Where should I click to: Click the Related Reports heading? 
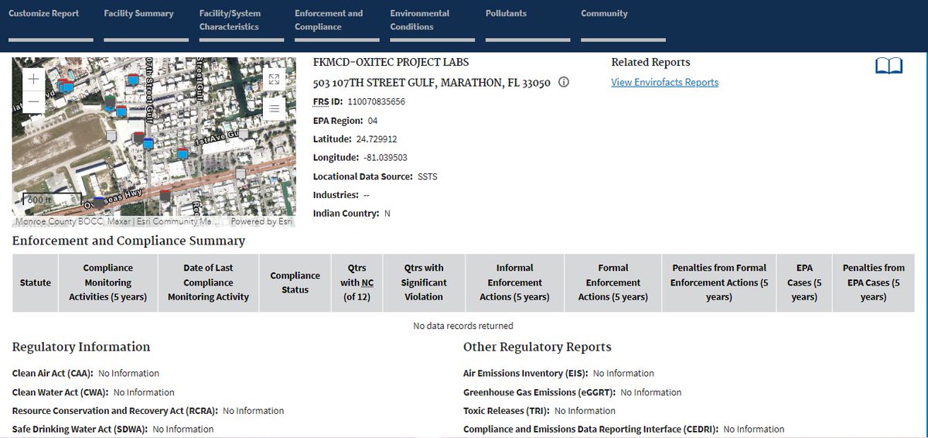pos(650,63)
